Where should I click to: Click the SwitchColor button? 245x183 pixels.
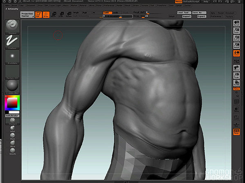click(12, 115)
